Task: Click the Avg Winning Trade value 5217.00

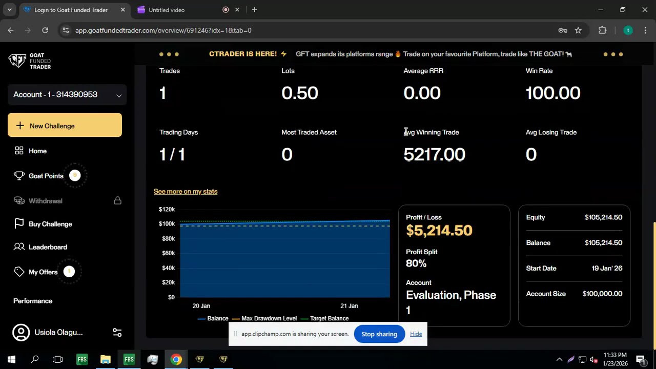Action: point(435,154)
